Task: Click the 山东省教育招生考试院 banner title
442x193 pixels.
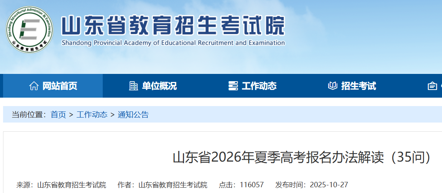Action: [173, 26]
